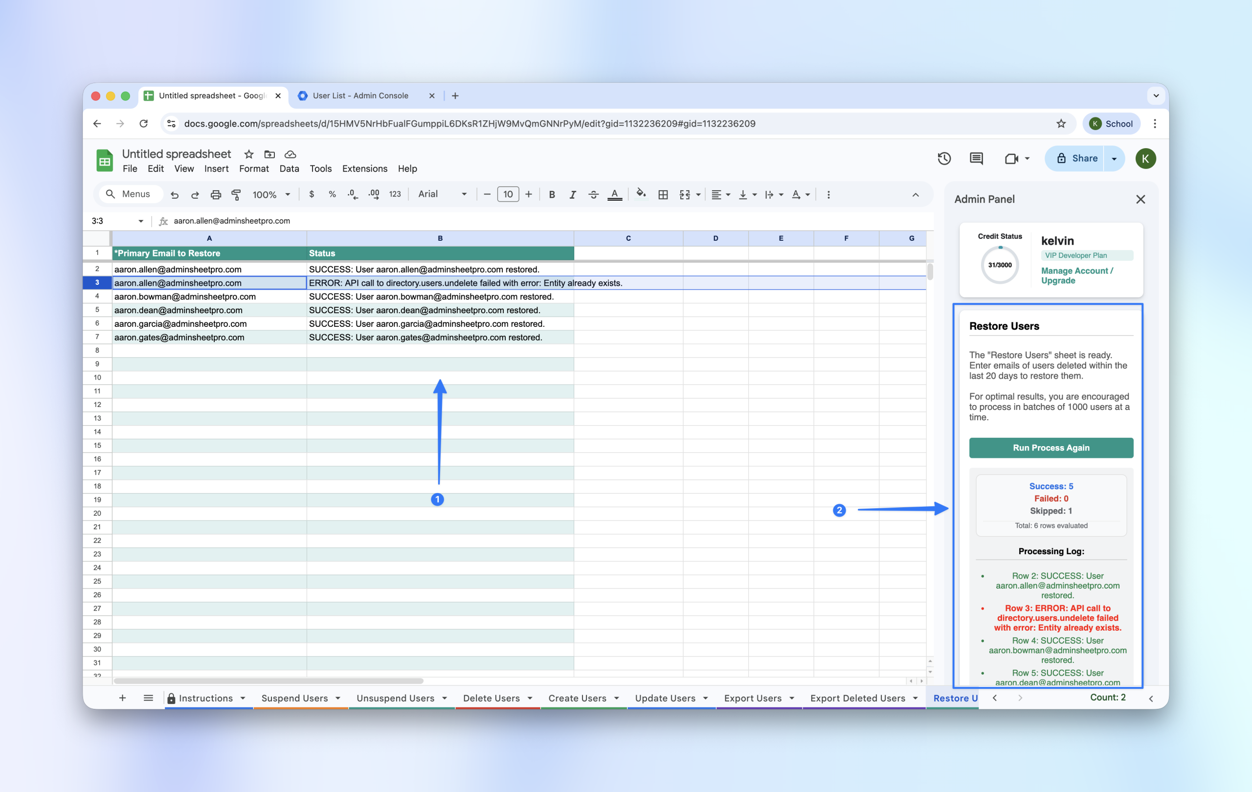This screenshot has height=792, width=1252.
Task: Click the font size input field
Action: [x=508, y=195]
